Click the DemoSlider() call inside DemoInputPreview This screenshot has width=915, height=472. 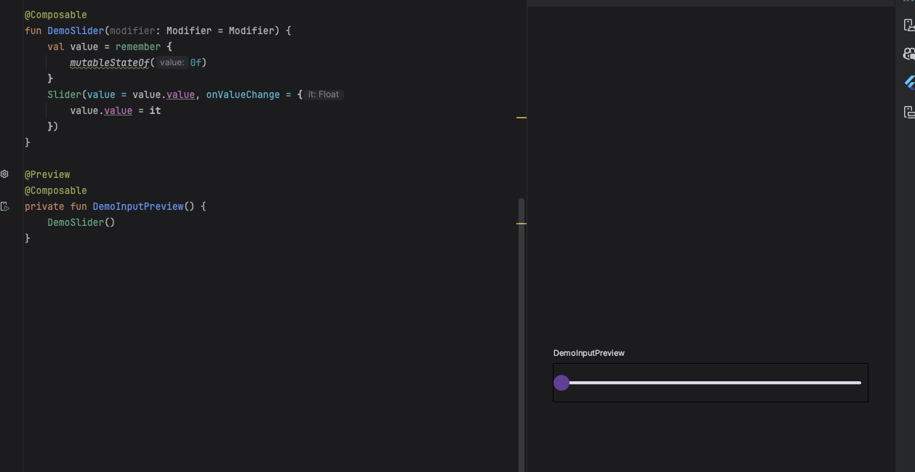coord(81,222)
